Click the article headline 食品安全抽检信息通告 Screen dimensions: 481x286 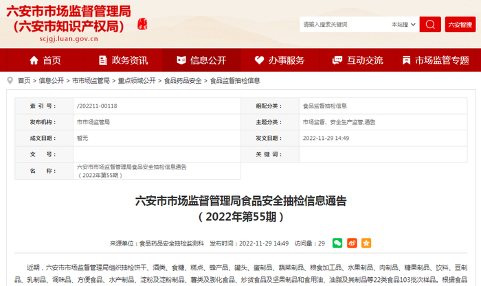click(x=240, y=208)
